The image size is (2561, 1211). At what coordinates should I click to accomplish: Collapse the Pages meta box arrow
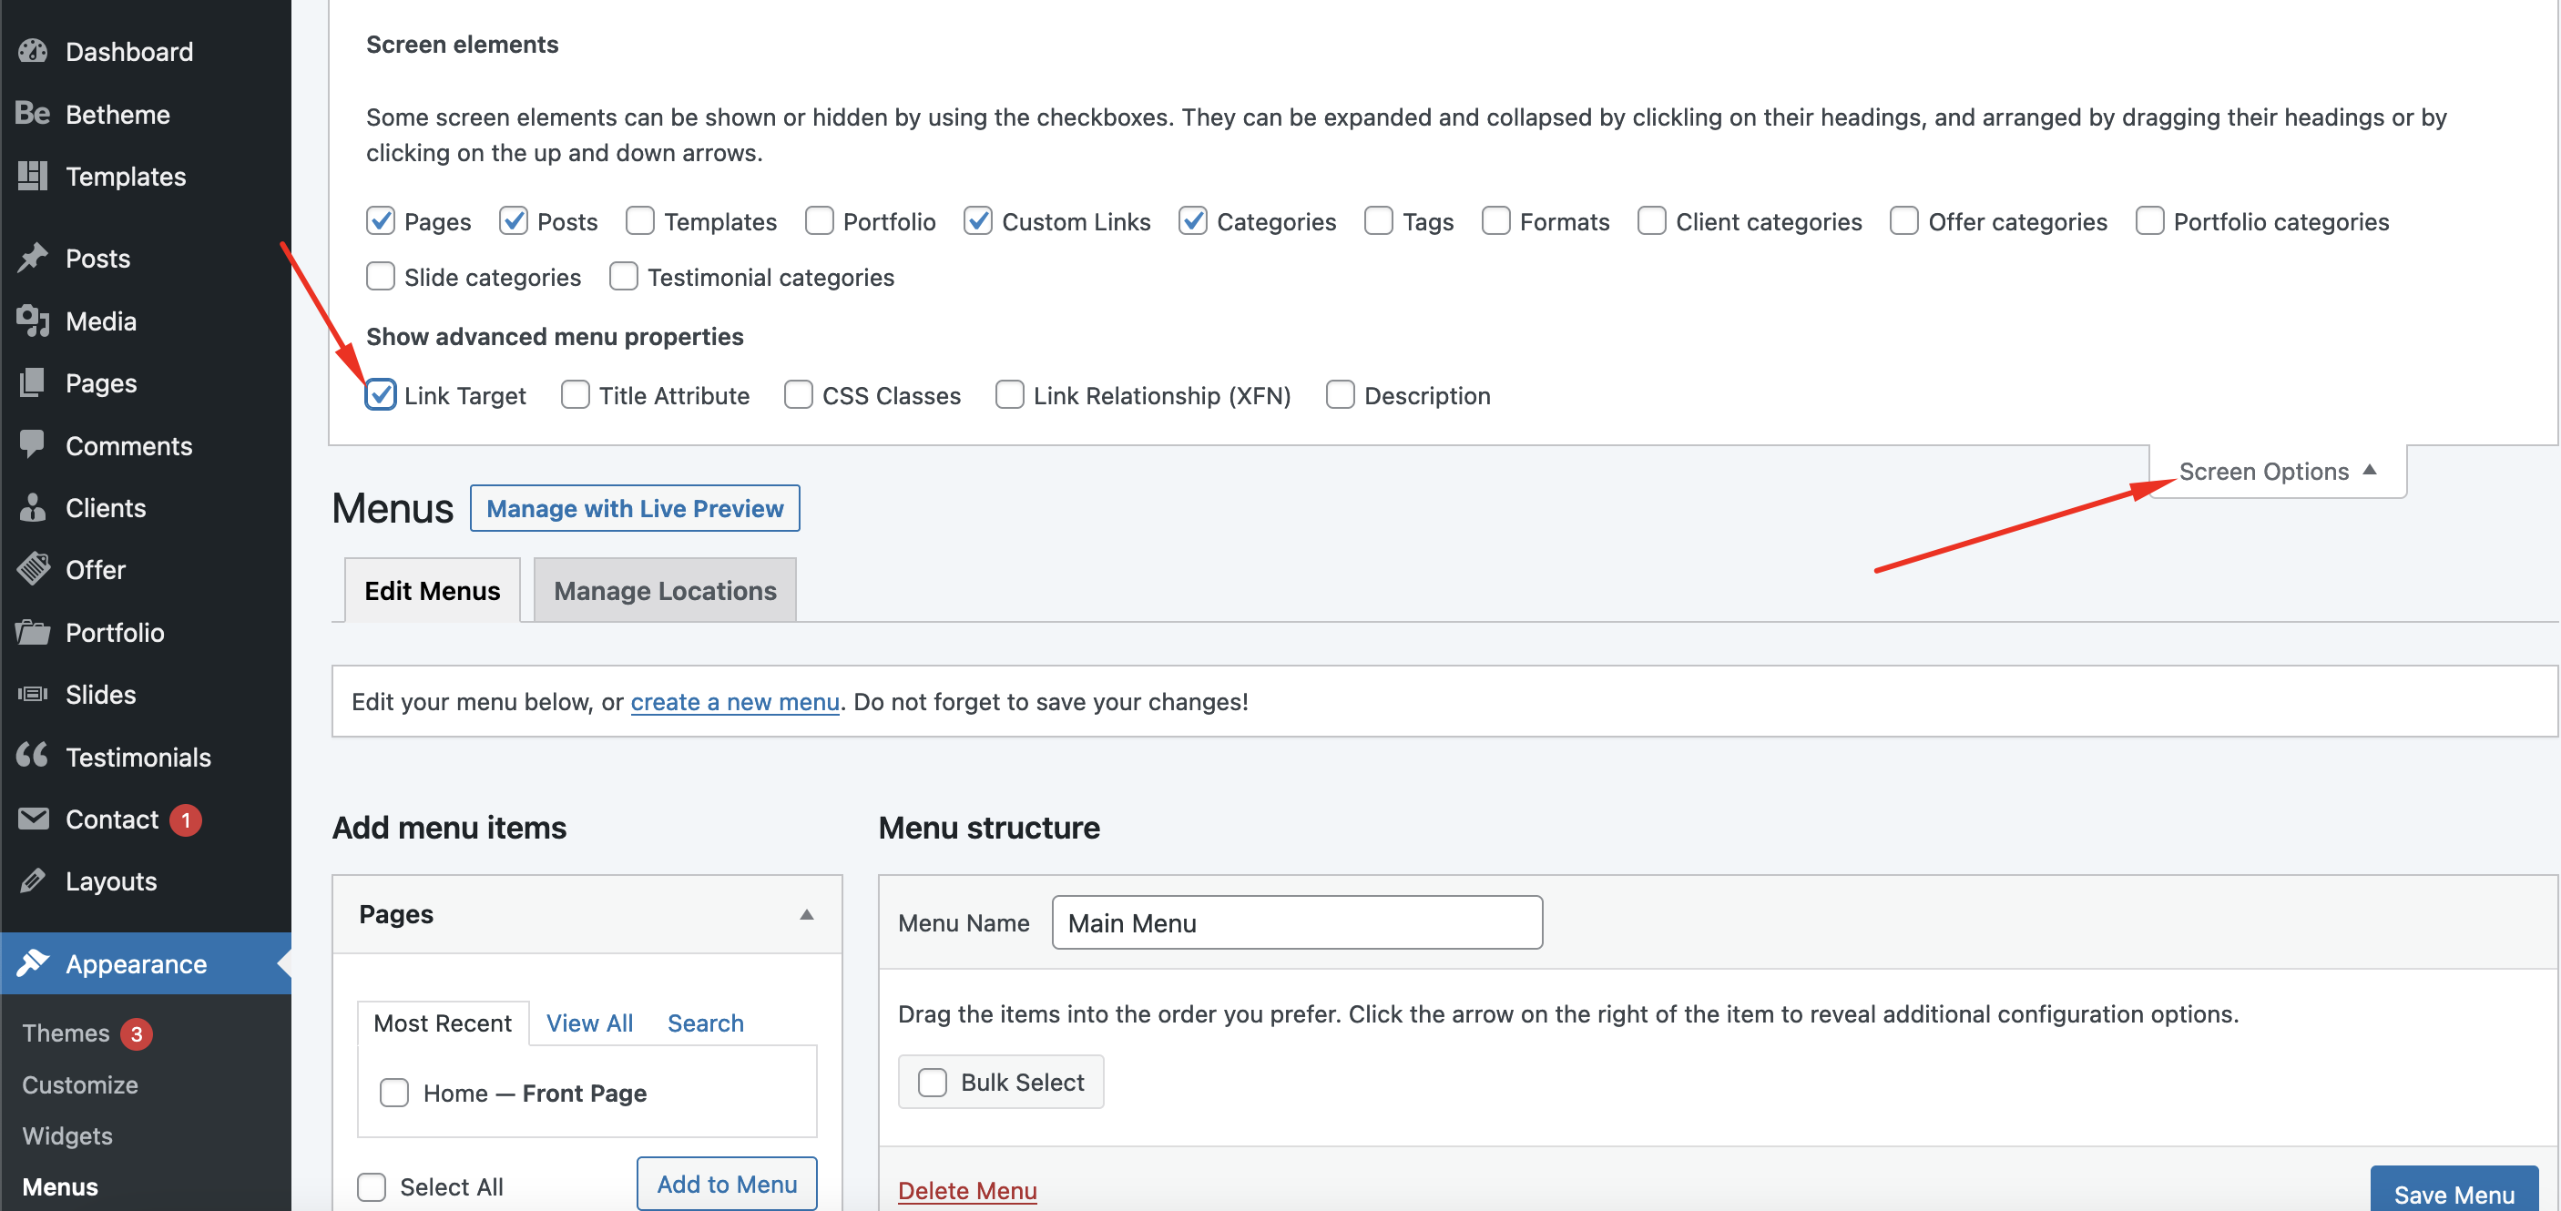807,915
